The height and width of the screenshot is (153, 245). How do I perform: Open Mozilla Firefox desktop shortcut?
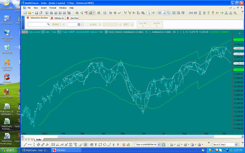[7, 93]
